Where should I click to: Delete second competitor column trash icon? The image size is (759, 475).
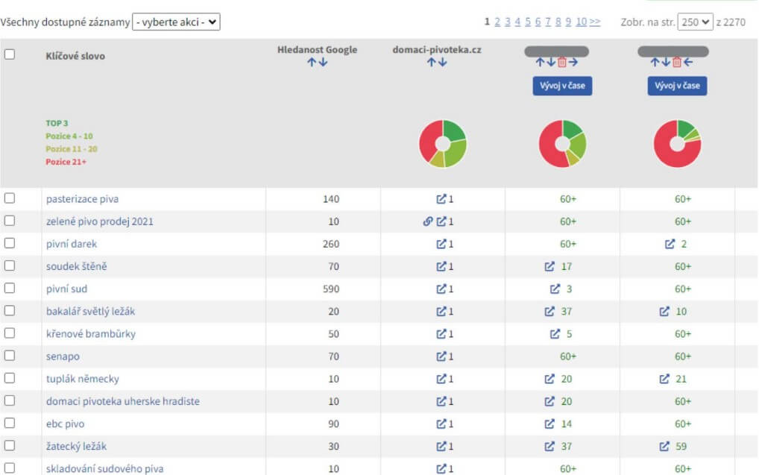tap(677, 63)
